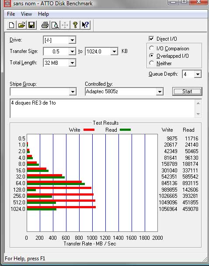Viewport: 209px width, 266px height.
Task: Click the yellow question mark About icon
Action: (x=75, y=25)
